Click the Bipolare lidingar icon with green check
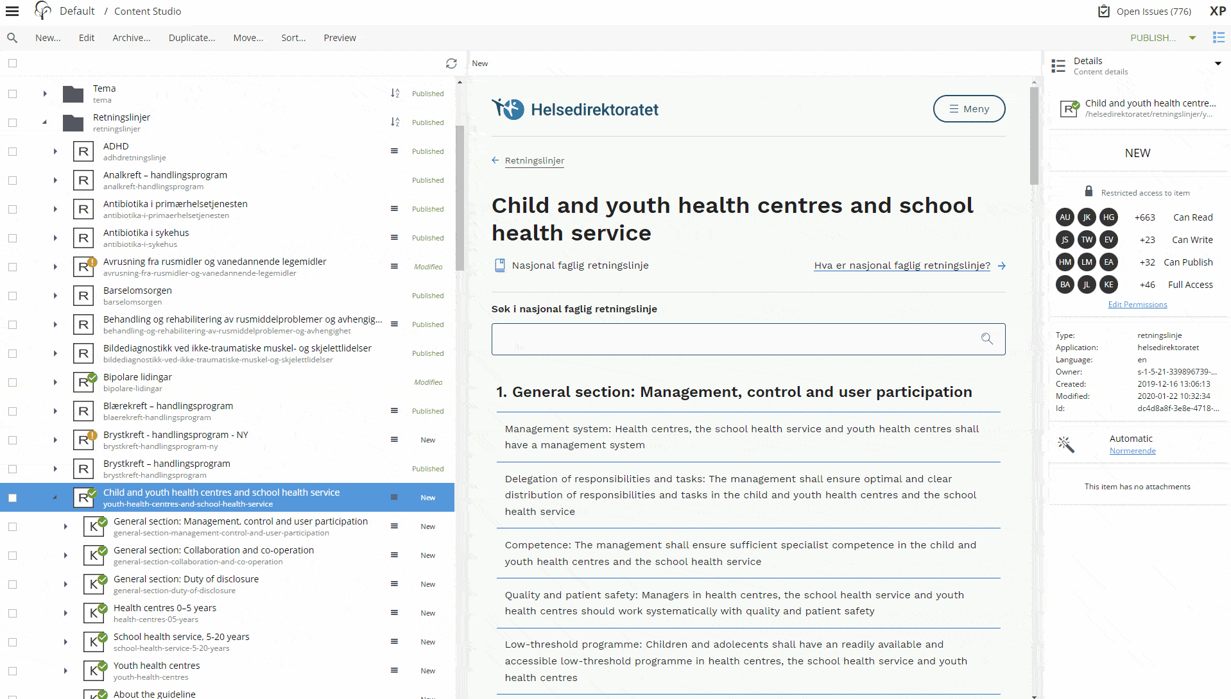The image size is (1231, 699). coord(83,382)
